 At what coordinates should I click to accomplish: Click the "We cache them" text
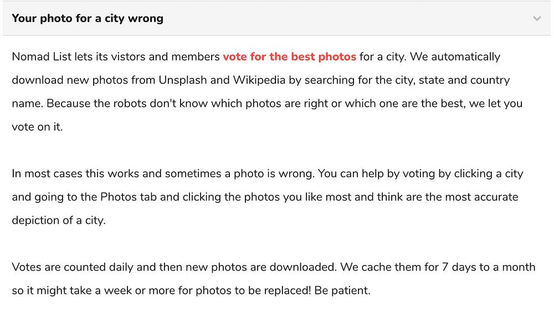click(x=379, y=267)
